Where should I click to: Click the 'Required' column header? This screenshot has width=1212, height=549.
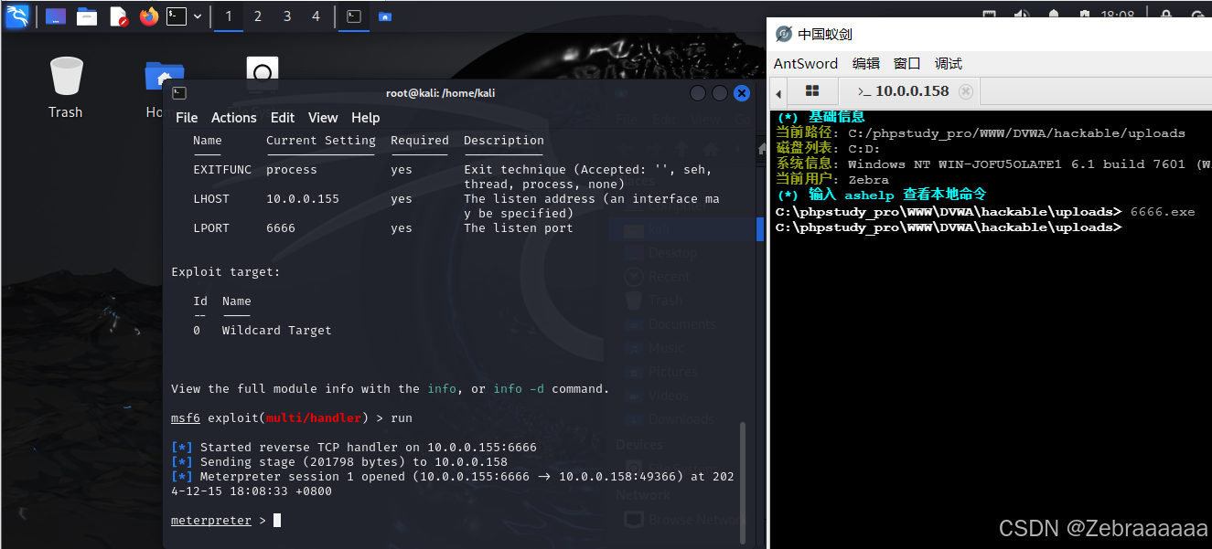click(x=420, y=141)
